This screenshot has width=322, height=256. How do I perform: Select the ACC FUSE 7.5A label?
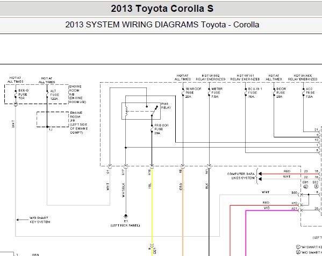pyautogui.click(x=310, y=93)
